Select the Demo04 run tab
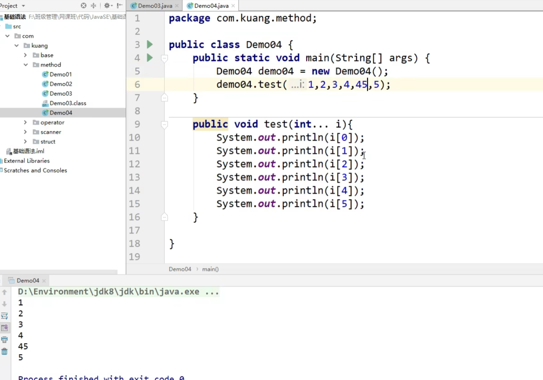The image size is (543, 380). tap(27, 280)
